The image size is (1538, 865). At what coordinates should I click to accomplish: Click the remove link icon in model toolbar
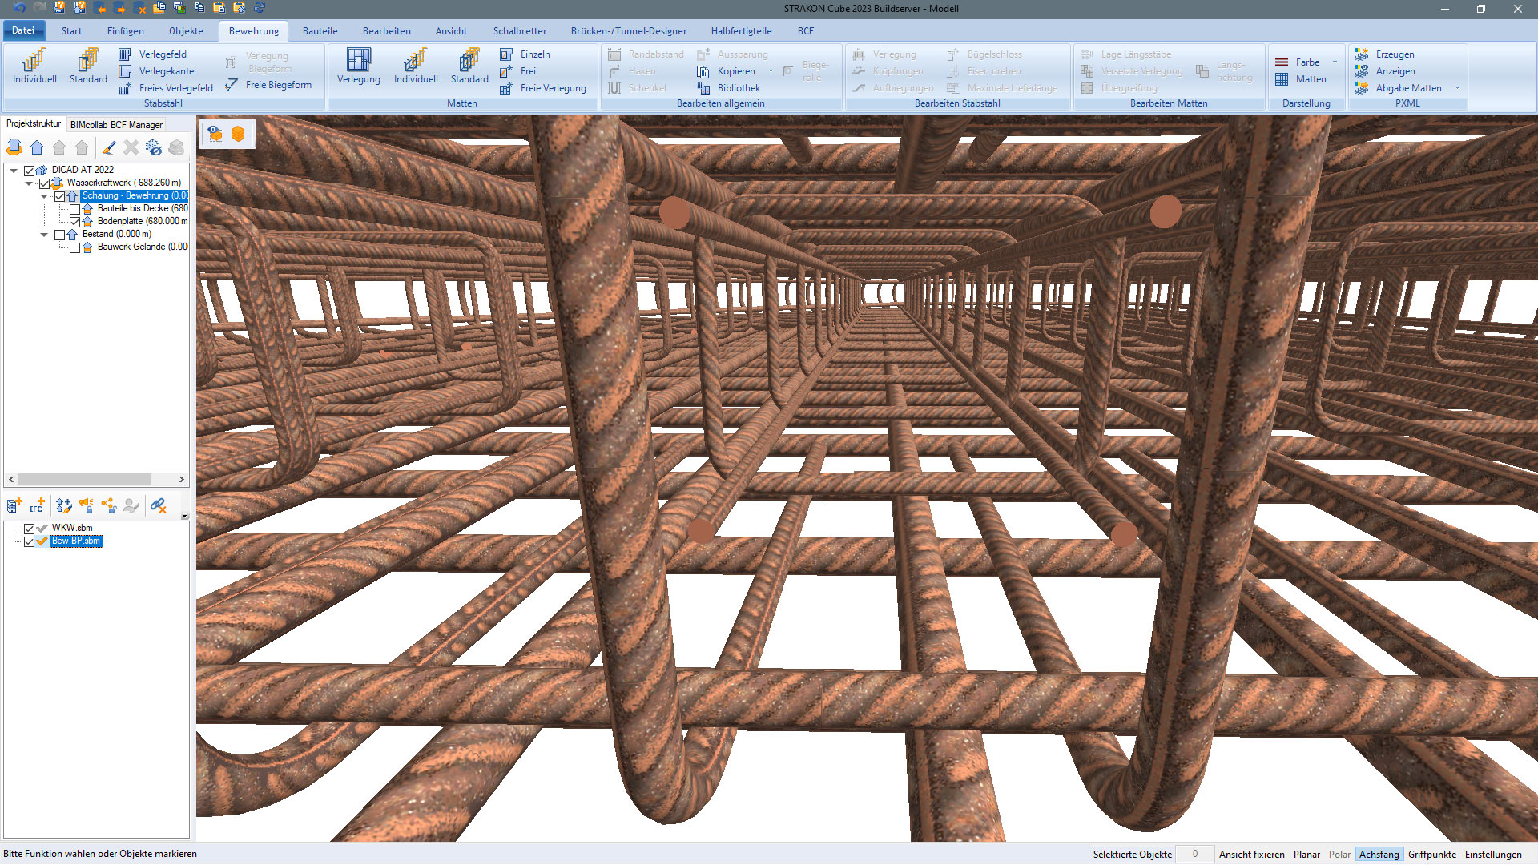[158, 505]
